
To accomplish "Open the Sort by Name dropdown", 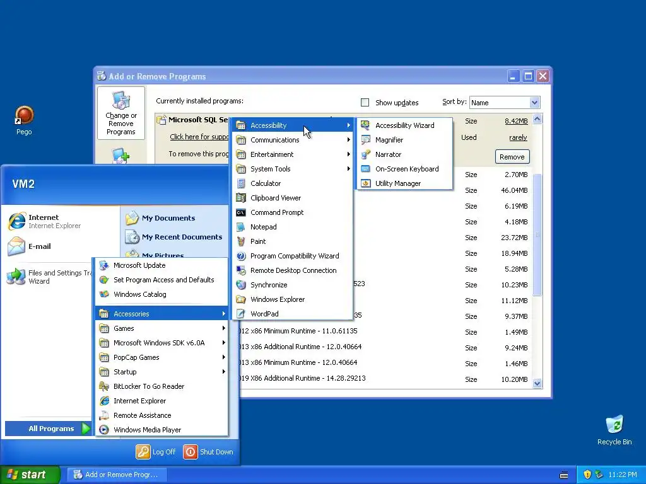I will click(505, 103).
